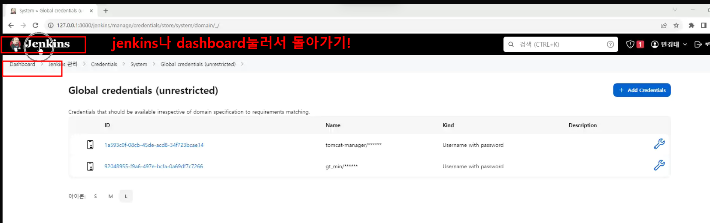The image size is (710, 223).
Task: Open browser extensions puzzle icon
Action: tap(692, 25)
